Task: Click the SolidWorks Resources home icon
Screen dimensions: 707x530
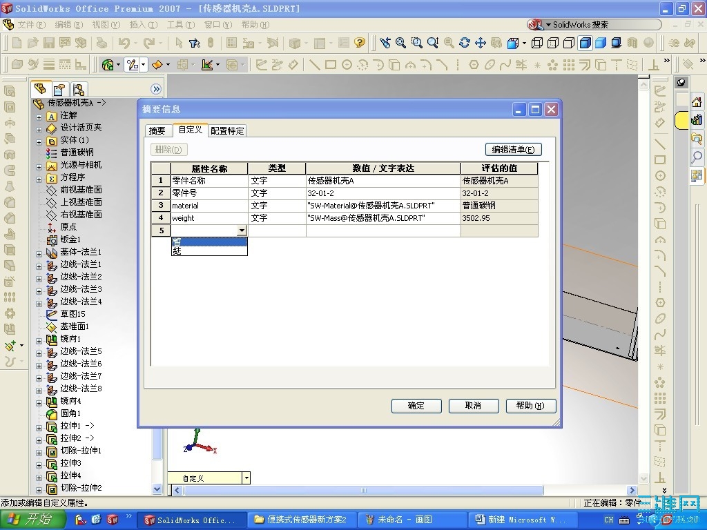Action: (x=697, y=102)
